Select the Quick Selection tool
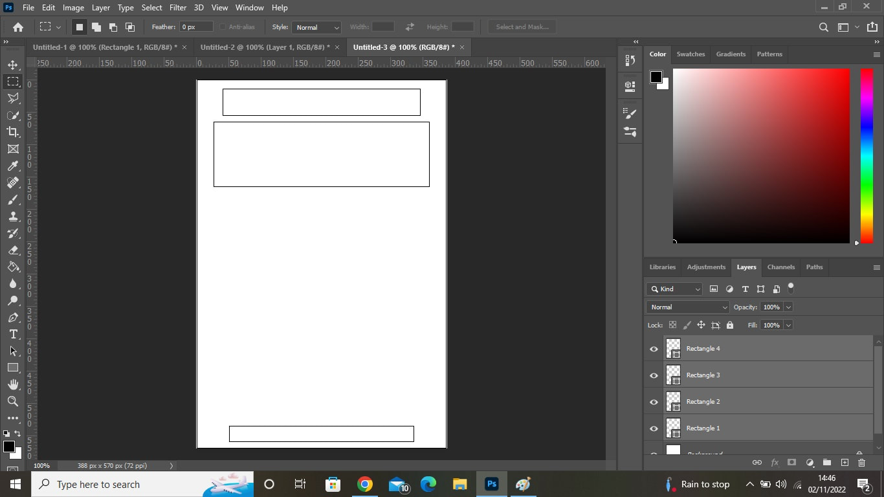The height and width of the screenshot is (497, 884). [x=13, y=115]
